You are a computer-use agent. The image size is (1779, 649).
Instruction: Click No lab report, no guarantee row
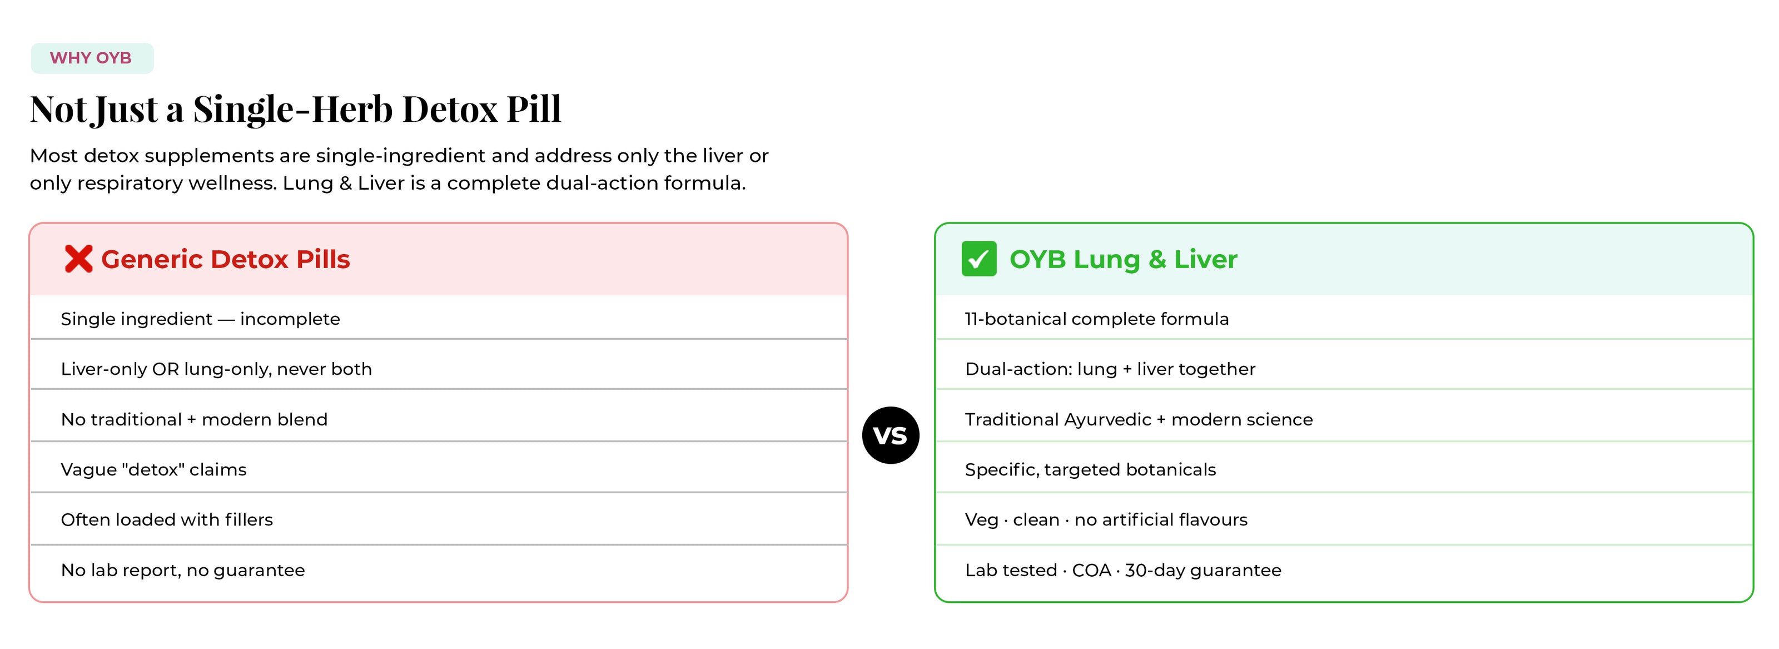[439, 570]
